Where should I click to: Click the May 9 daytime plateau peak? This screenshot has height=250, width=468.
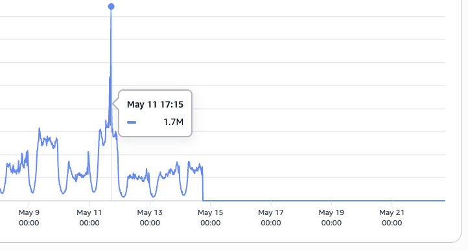[40, 129]
